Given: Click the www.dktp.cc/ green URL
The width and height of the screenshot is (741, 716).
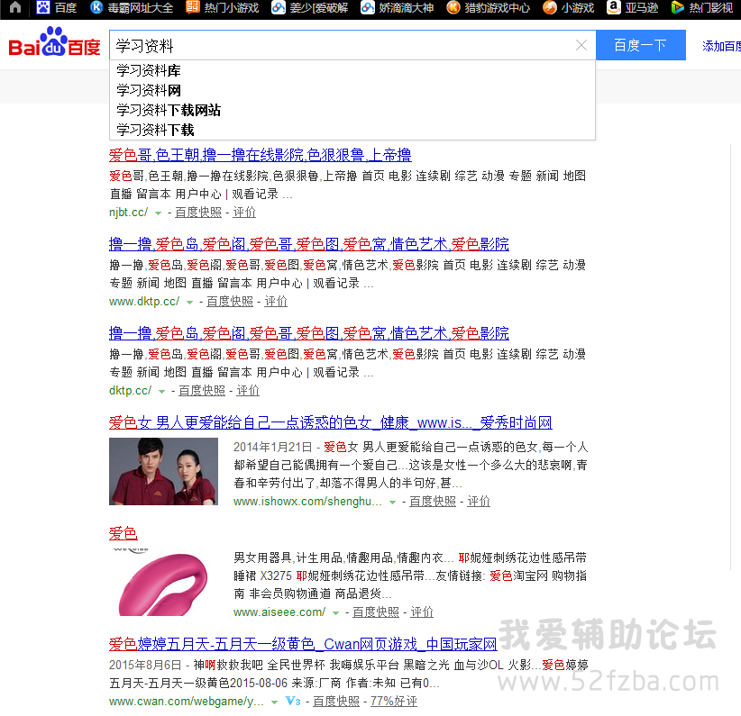Looking at the screenshot, I should click(144, 302).
